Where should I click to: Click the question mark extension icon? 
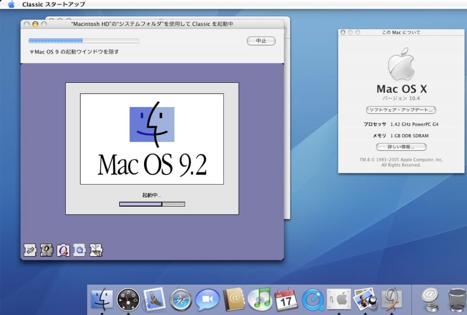(47, 250)
